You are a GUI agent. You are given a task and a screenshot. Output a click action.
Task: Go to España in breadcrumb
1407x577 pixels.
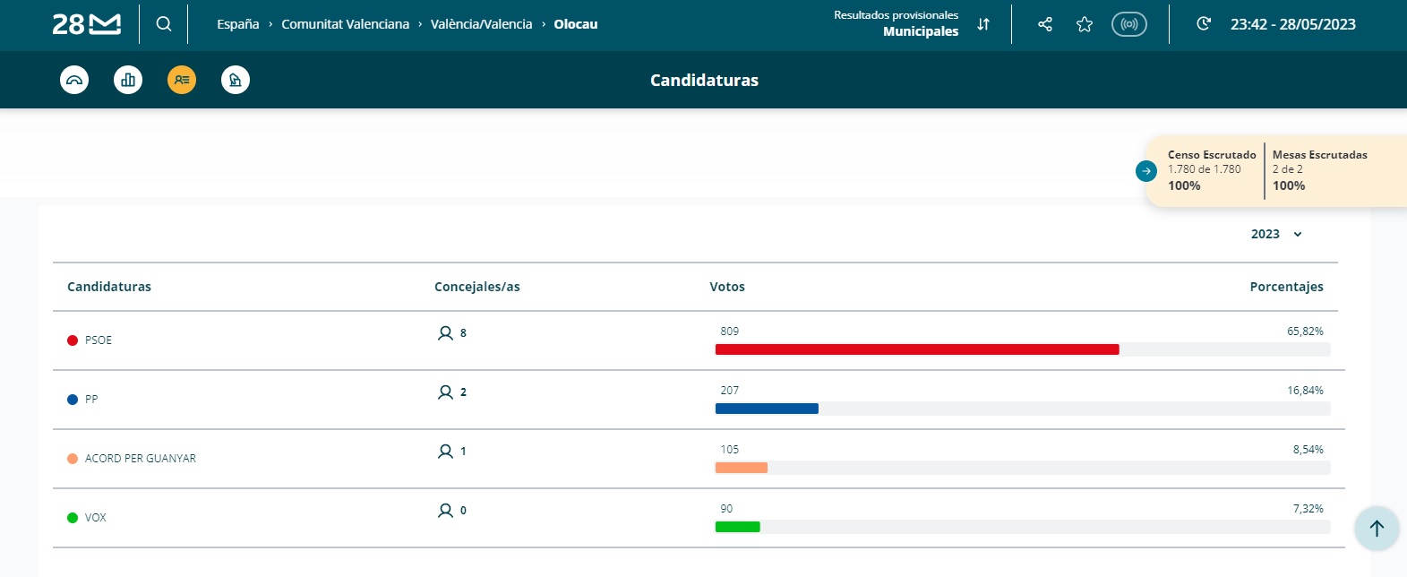[237, 24]
